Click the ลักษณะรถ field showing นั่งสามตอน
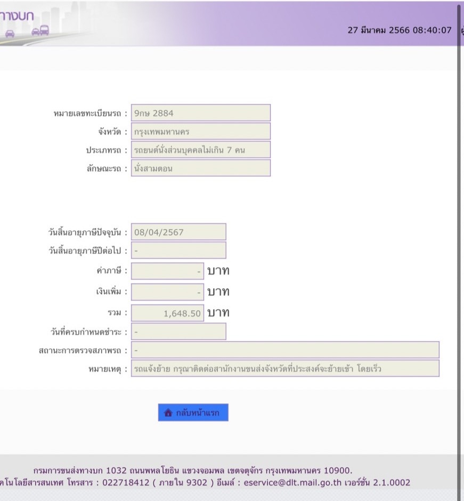The image size is (464, 501). [201, 168]
